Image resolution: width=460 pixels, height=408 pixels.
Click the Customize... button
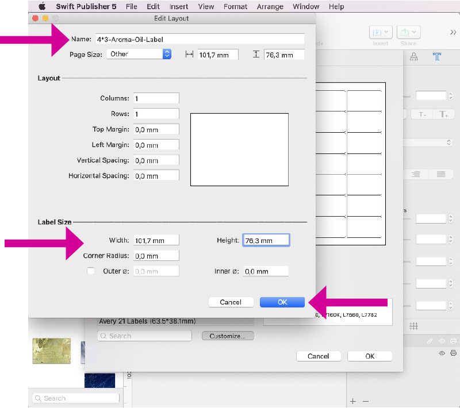pos(228,336)
